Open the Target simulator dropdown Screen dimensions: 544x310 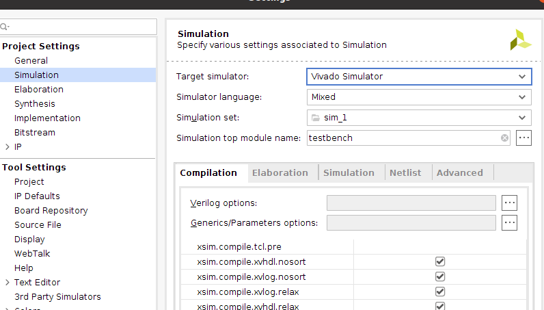click(419, 77)
